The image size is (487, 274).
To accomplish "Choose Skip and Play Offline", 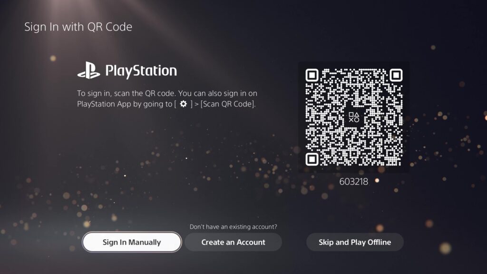I will tap(355, 242).
